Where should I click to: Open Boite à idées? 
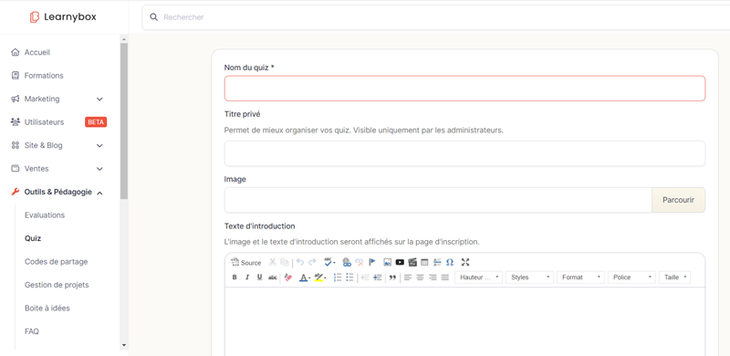47,308
